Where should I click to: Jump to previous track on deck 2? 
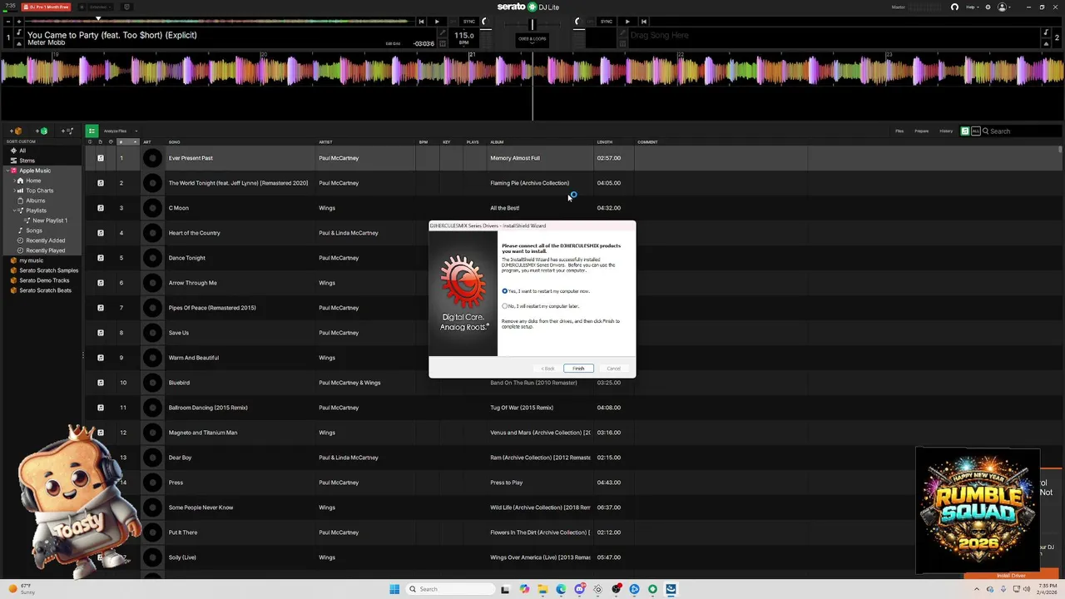tap(643, 22)
